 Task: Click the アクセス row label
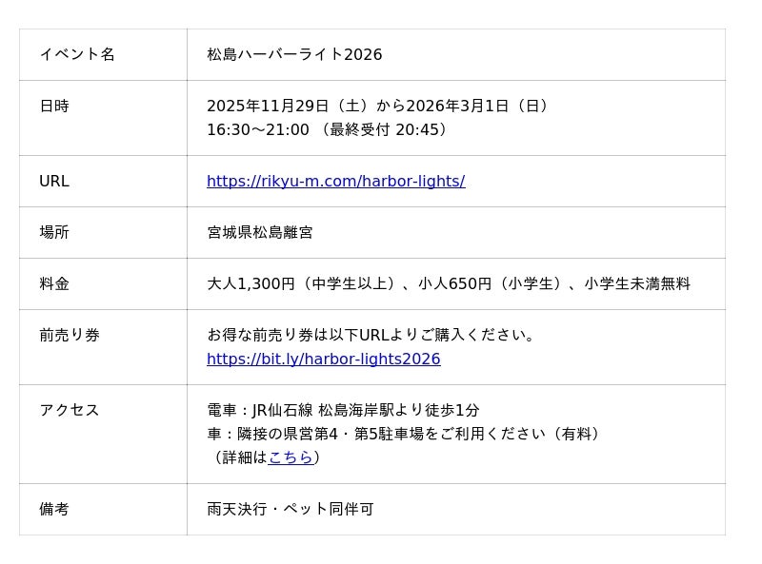coord(70,410)
